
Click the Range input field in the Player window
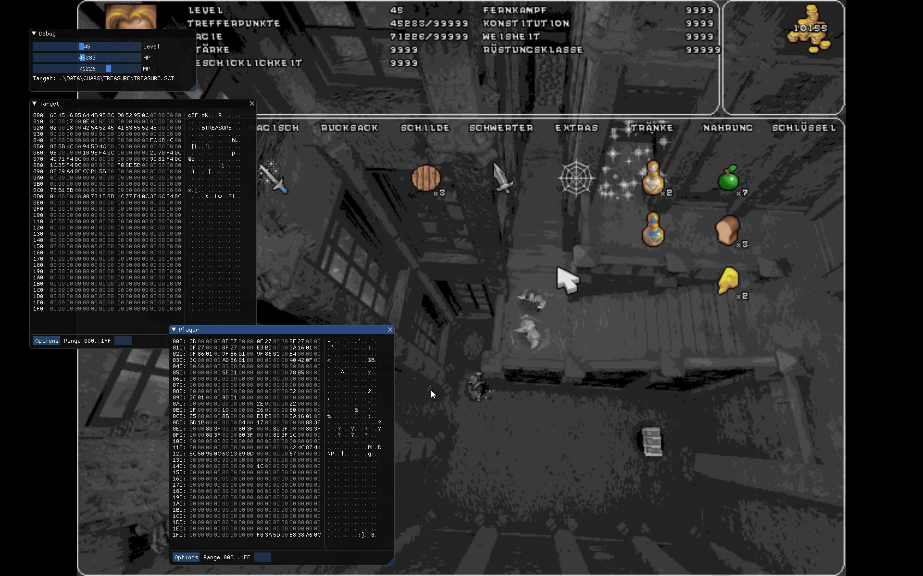(262, 557)
